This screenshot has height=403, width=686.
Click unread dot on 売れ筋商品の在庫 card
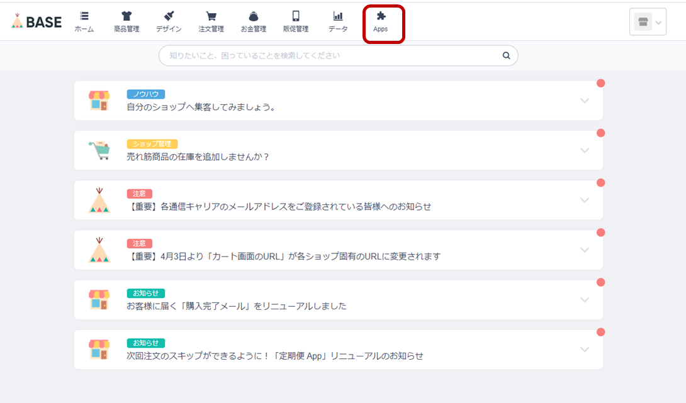(600, 133)
